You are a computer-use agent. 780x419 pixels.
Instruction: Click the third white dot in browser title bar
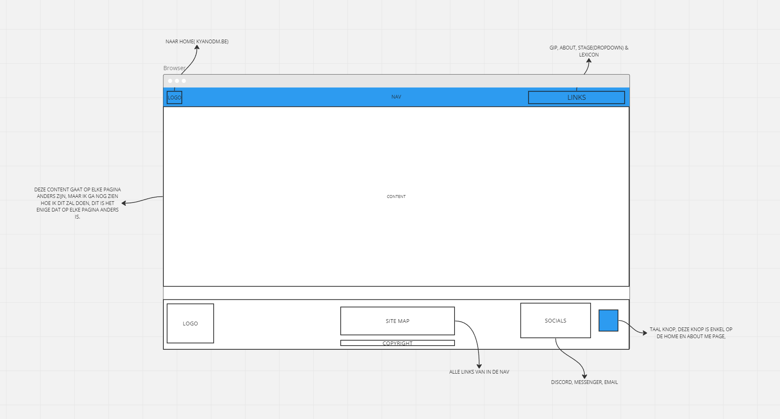pyautogui.click(x=184, y=81)
